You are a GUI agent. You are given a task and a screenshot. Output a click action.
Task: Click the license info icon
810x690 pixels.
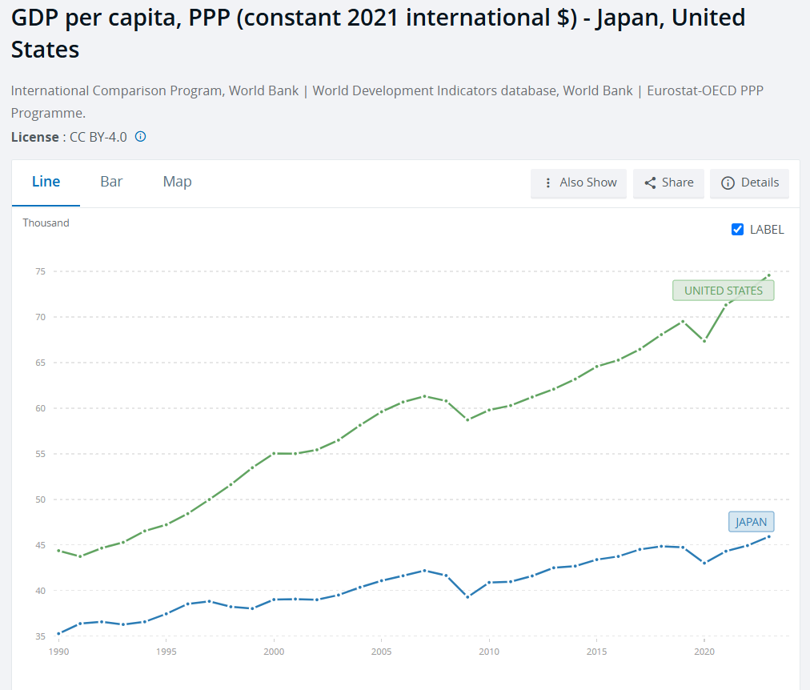point(140,137)
